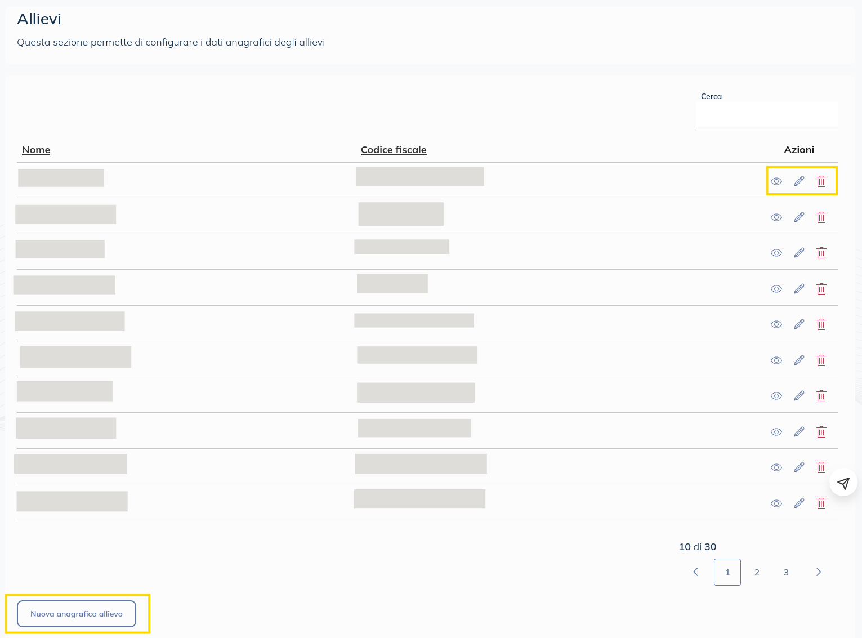Sort by the Codice fiscale header

(x=394, y=150)
